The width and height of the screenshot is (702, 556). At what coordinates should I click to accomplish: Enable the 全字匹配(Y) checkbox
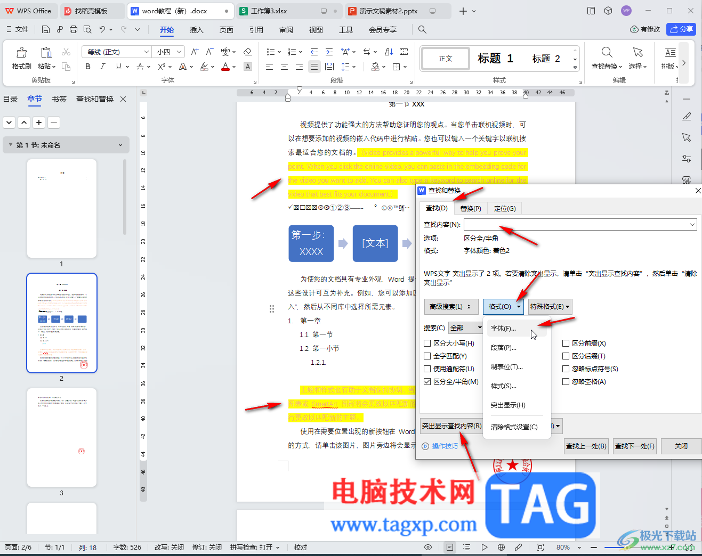[x=427, y=356]
